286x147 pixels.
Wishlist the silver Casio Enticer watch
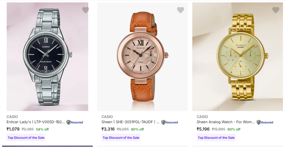pos(85,10)
